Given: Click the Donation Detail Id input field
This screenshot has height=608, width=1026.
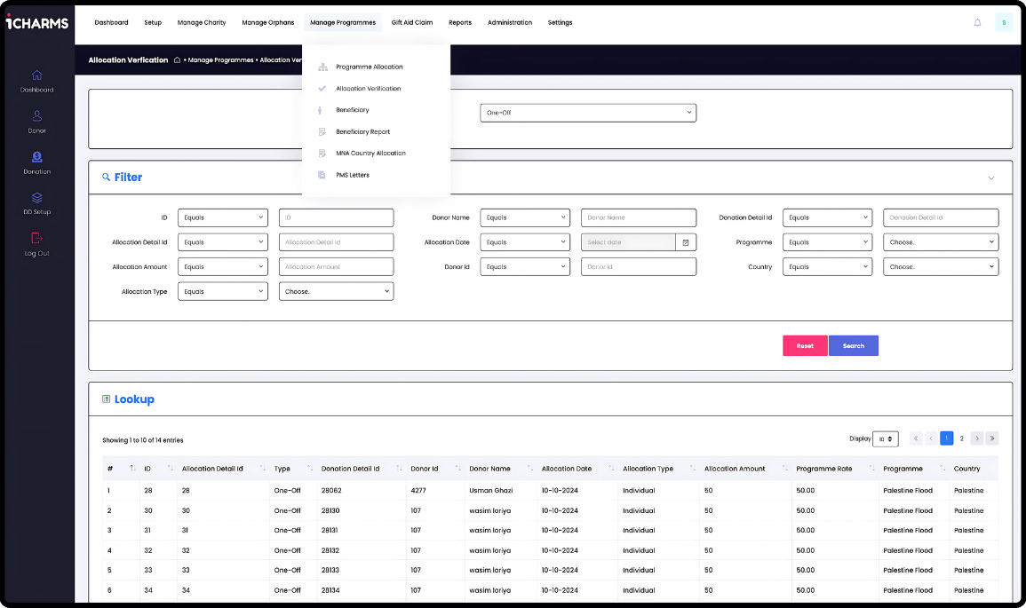Looking at the screenshot, I should tap(941, 217).
